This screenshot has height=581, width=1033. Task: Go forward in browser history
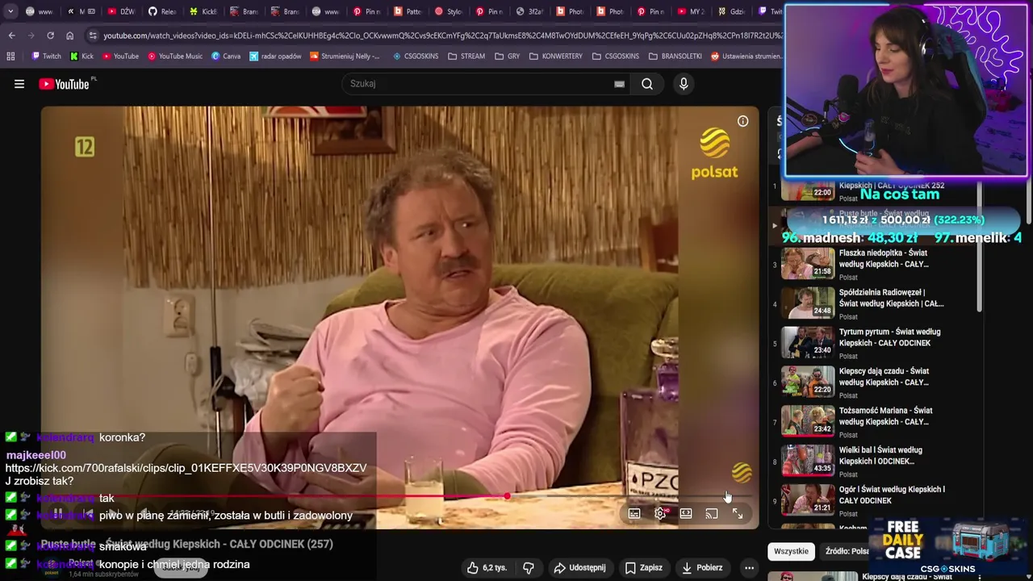tap(31, 36)
